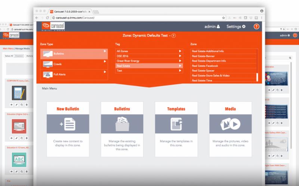
Task: Open the Media play icon tile
Action: click(230, 124)
